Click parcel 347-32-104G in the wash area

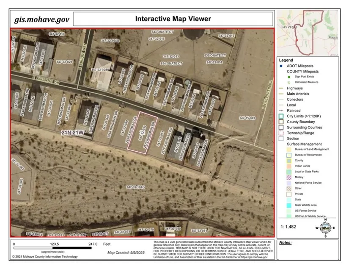click(135, 187)
